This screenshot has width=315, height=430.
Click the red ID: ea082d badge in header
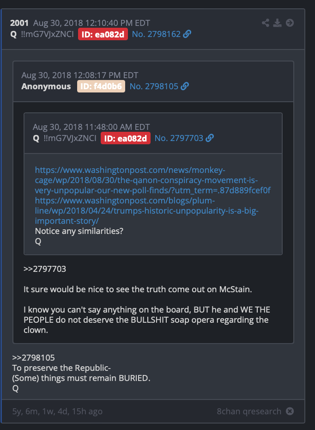(x=103, y=34)
